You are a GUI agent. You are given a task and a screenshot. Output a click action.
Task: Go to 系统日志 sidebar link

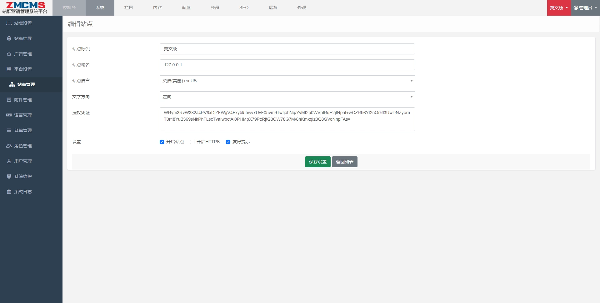tap(31, 192)
